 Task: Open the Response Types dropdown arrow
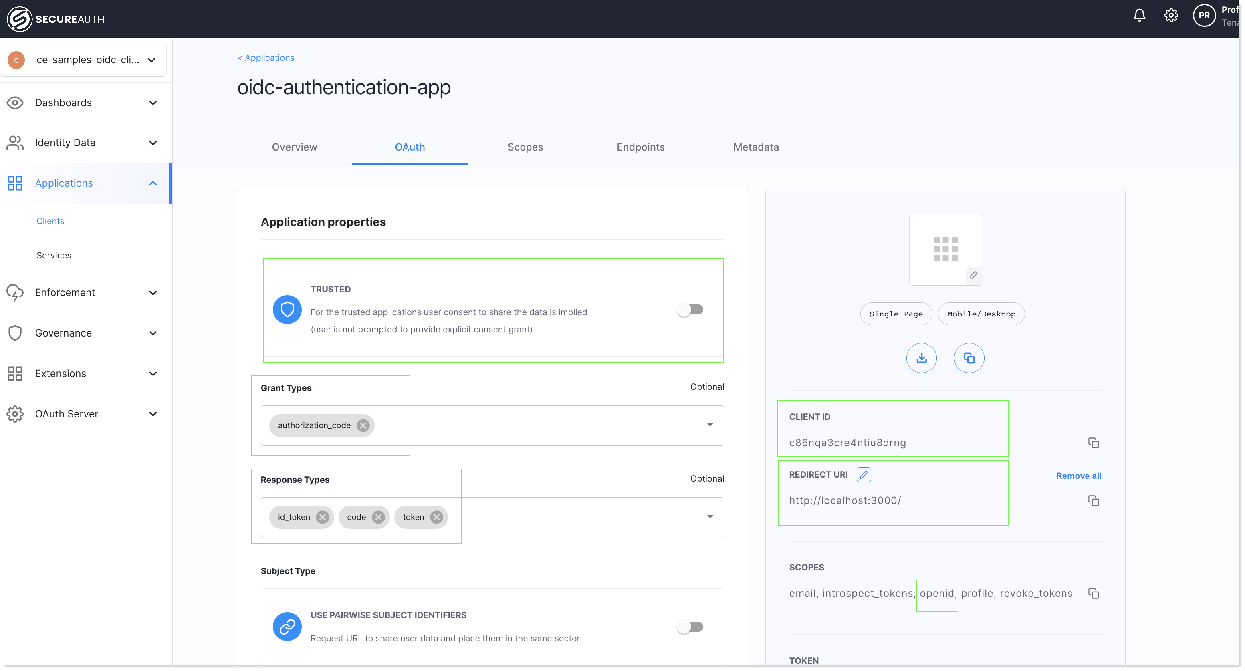coord(710,517)
